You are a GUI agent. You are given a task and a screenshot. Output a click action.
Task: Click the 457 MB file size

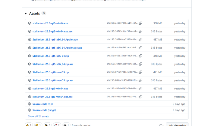(158, 40)
